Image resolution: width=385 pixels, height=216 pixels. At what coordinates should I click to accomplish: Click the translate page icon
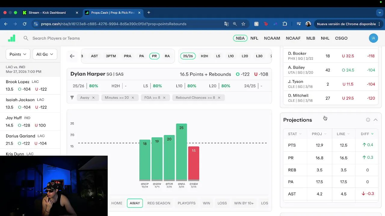[226, 24]
